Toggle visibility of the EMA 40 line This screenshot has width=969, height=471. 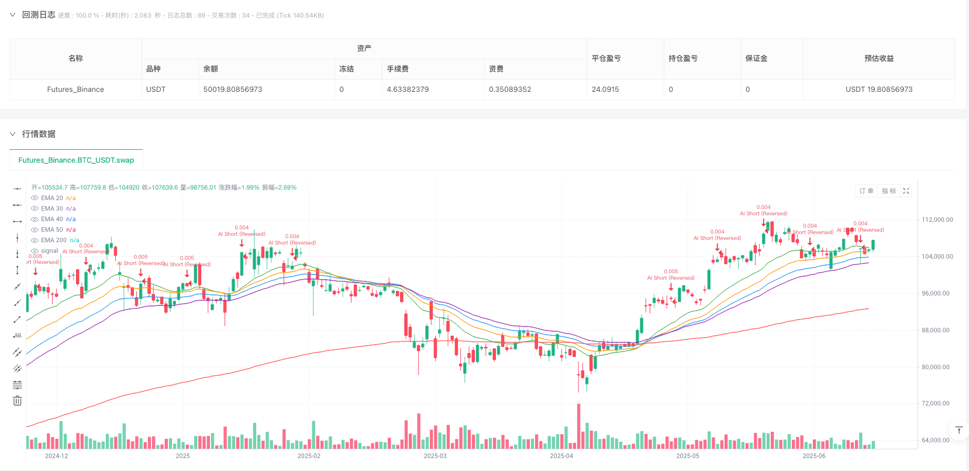(35, 219)
